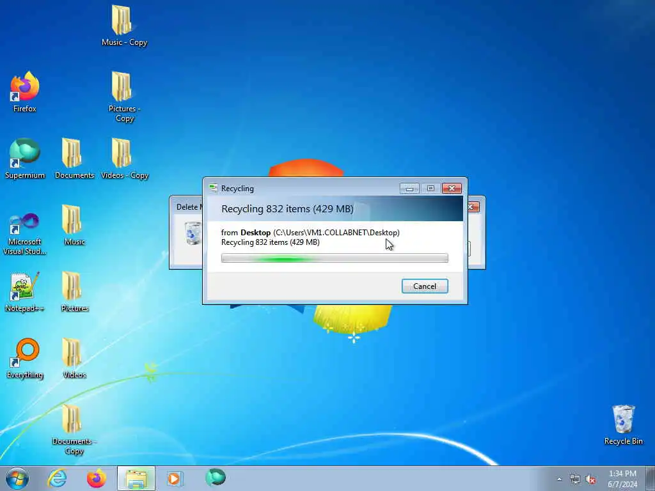Close the Recycling dialog
This screenshot has width=655, height=491.
[x=452, y=189]
